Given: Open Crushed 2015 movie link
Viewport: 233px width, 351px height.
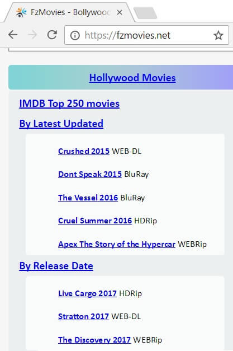Looking at the screenshot, I should pyautogui.click(x=84, y=151).
